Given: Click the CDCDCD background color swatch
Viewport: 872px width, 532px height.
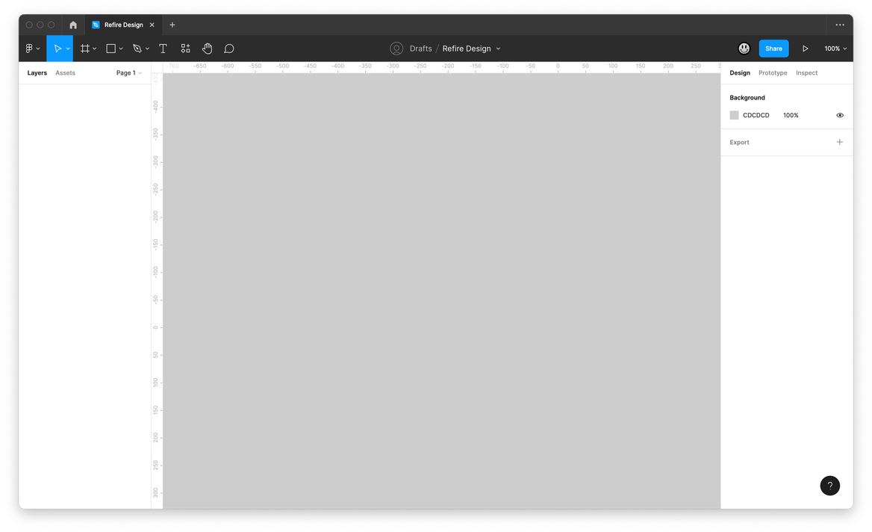Looking at the screenshot, I should pyautogui.click(x=735, y=115).
